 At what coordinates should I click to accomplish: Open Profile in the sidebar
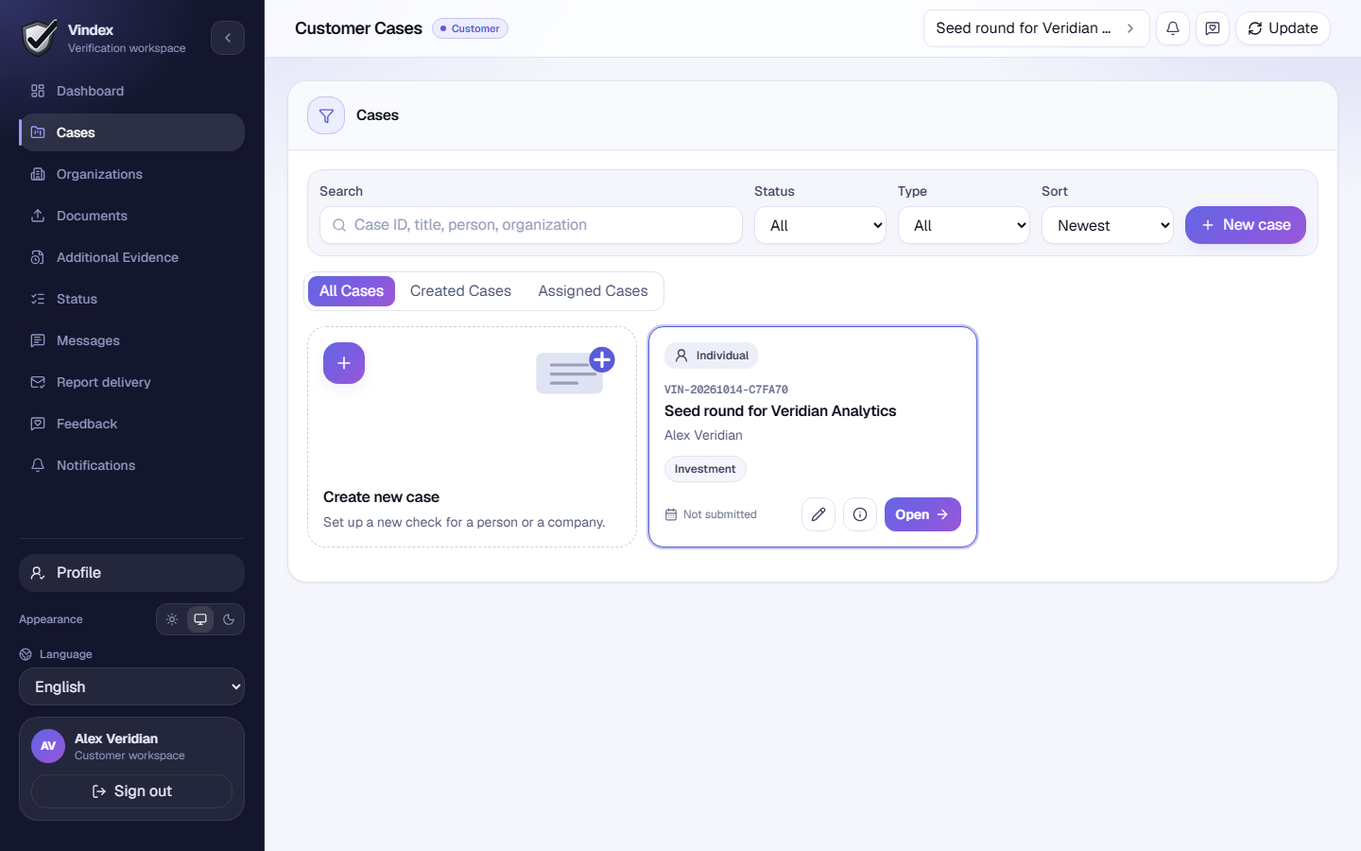131,573
